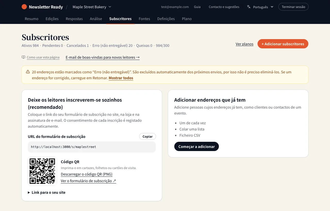Click Mostrar todos in the warning banner
Viewport: 330px width, 211px height.
(x=121, y=78)
